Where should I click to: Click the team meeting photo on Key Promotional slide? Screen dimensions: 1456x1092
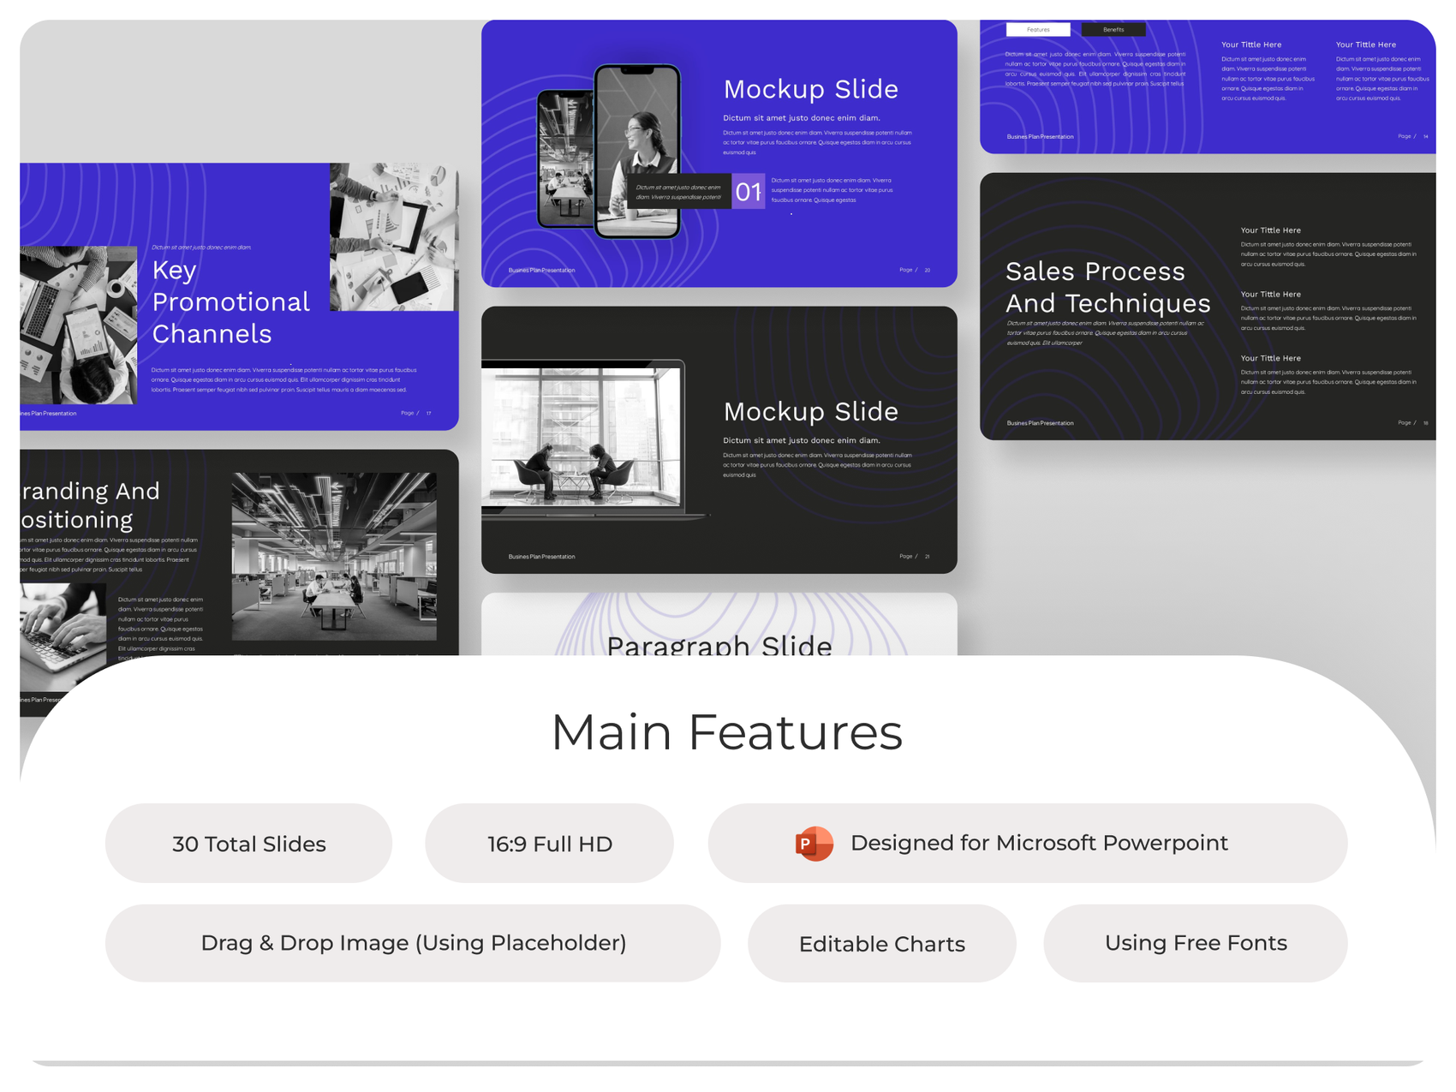point(394,237)
